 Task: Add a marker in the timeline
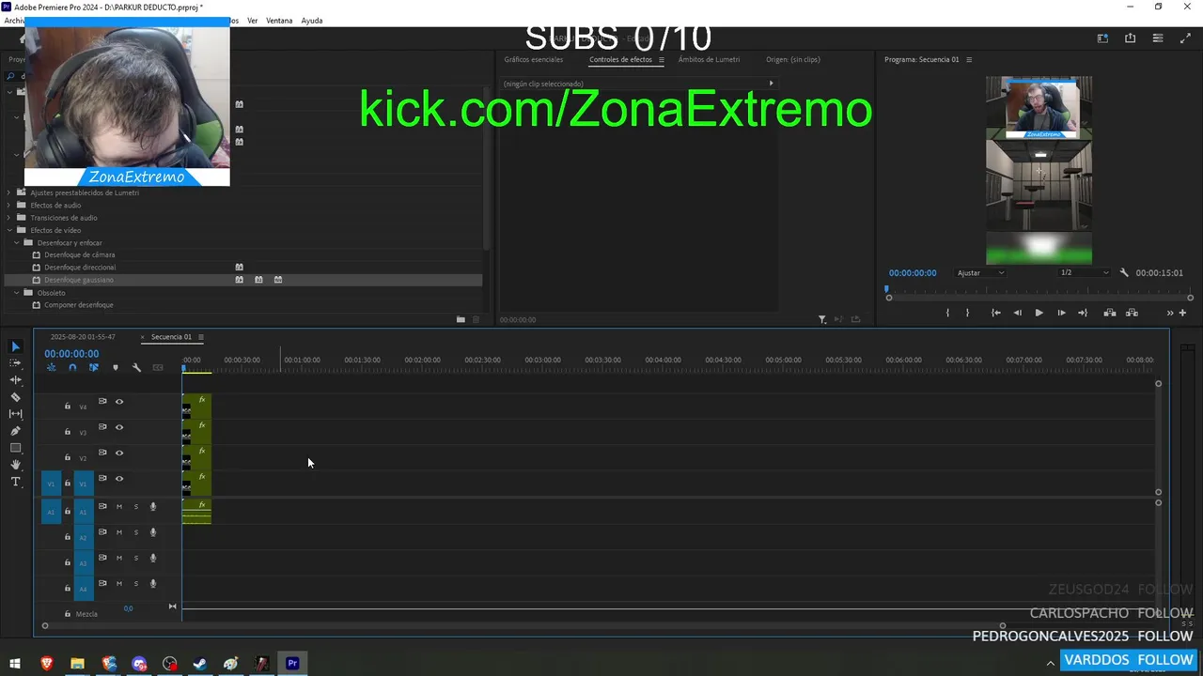click(x=116, y=367)
